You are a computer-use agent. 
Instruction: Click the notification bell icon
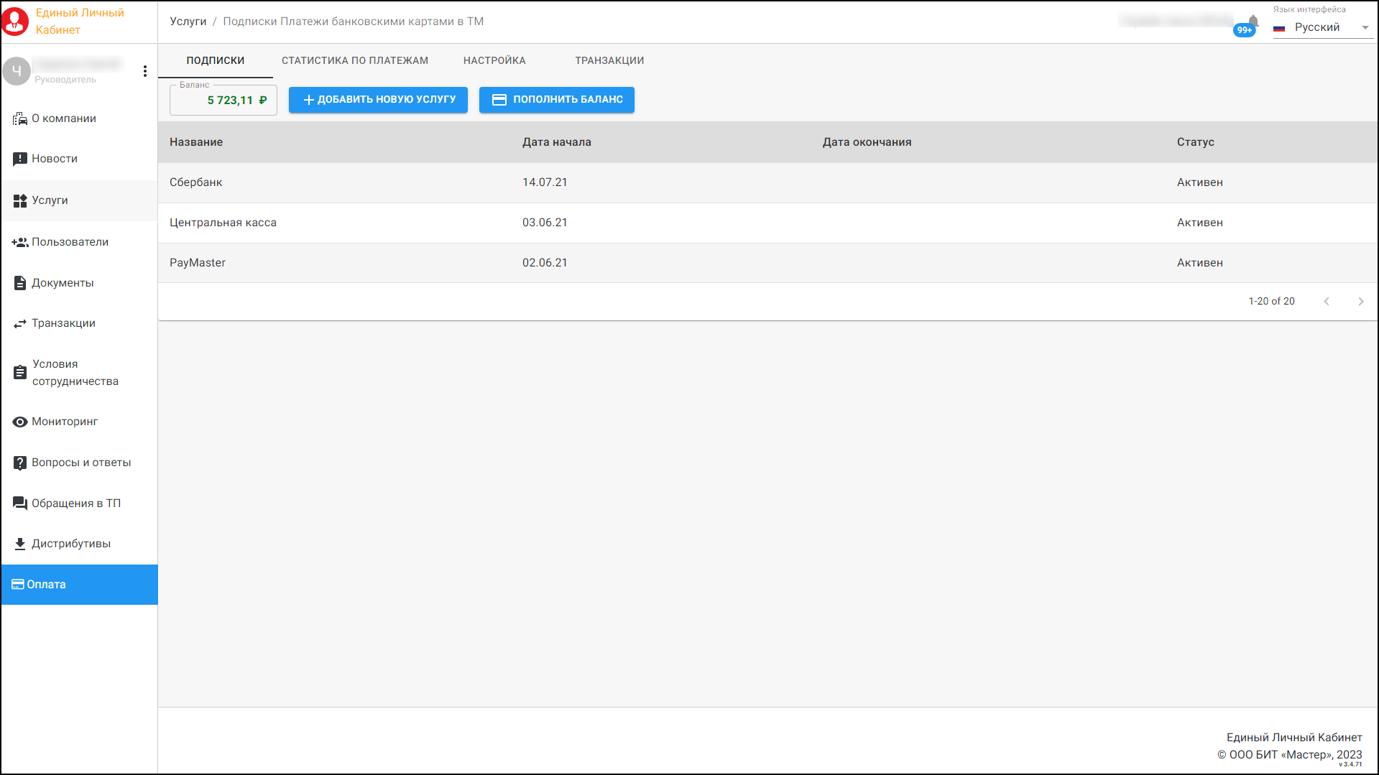coord(1253,21)
